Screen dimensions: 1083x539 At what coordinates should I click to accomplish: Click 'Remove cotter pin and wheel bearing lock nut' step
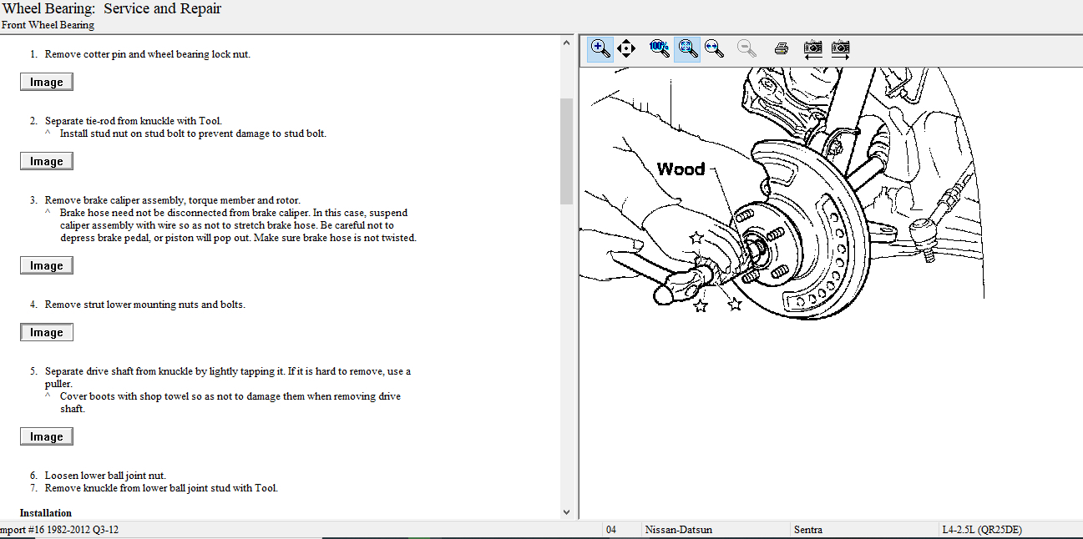tap(148, 54)
